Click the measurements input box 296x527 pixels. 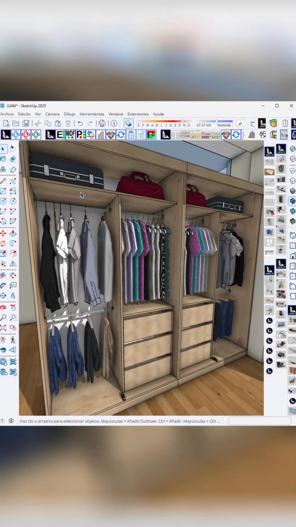pyautogui.click(x=260, y=421)
